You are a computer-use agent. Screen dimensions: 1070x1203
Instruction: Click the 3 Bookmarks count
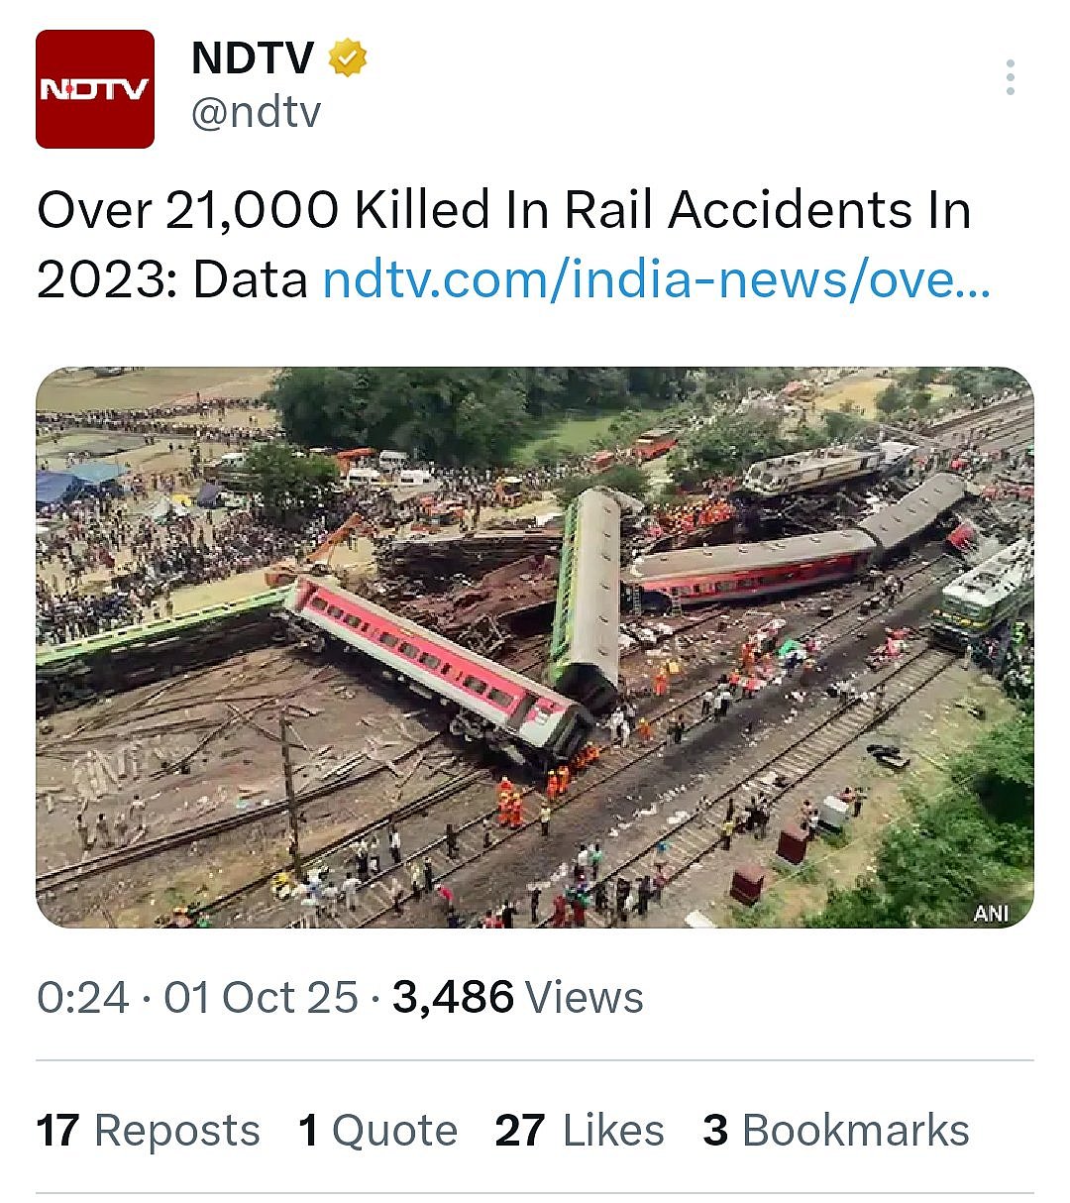point(836,1131)
